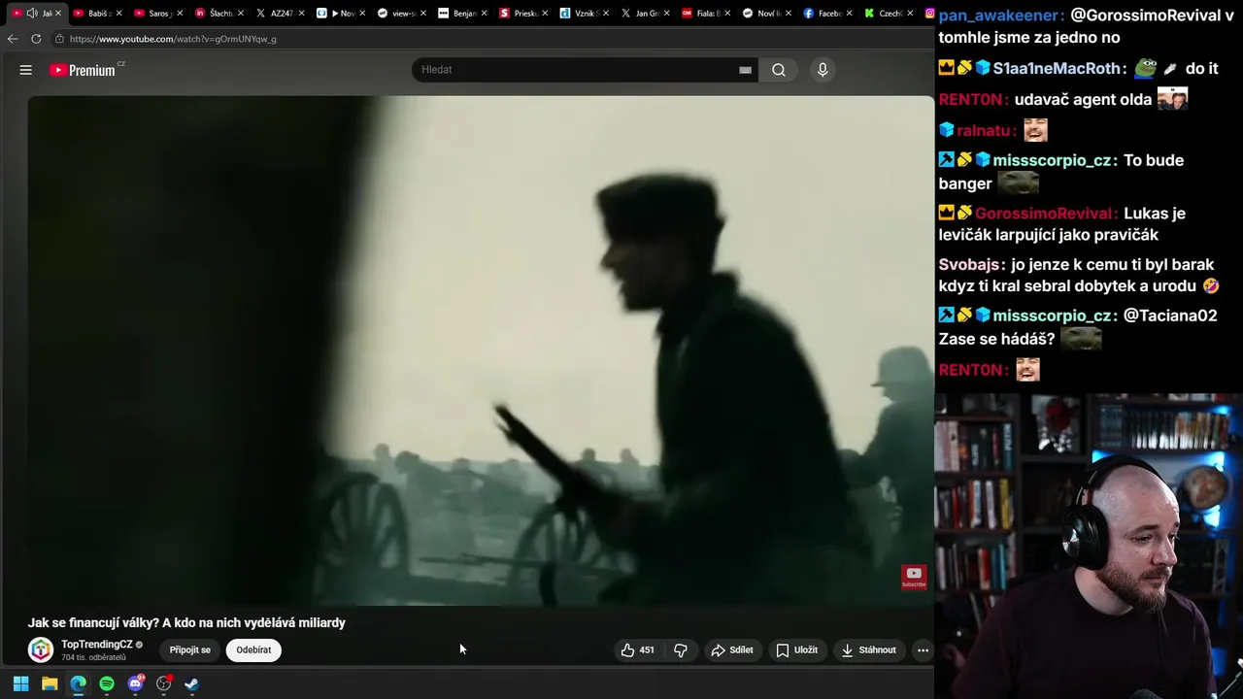Go back with browser back arrow
Screen dimensions: 1243x699
(13, 39)
